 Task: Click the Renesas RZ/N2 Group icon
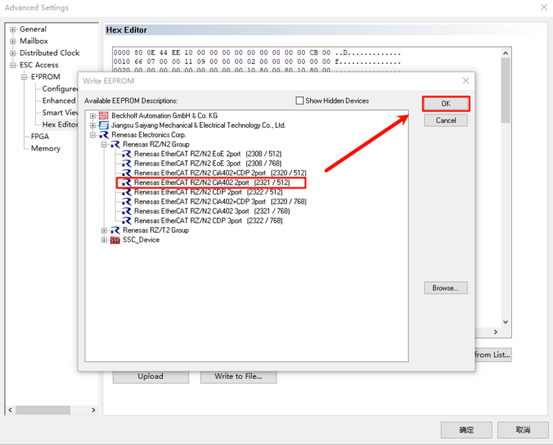[115, 144]
